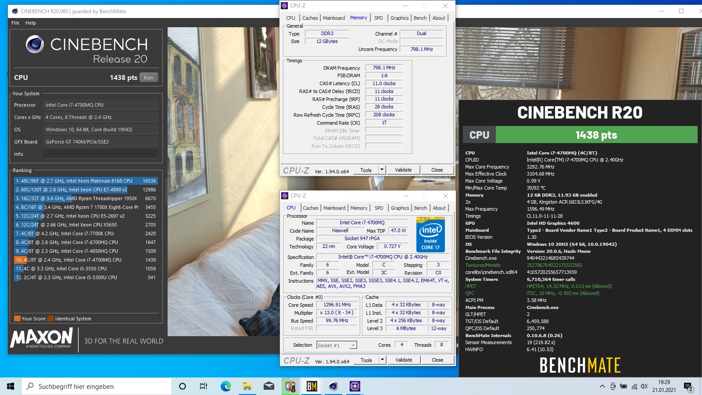Open Bench tab in lower CPU-Z window
This screenshot has height=395, width=702.
pos(420,208)
